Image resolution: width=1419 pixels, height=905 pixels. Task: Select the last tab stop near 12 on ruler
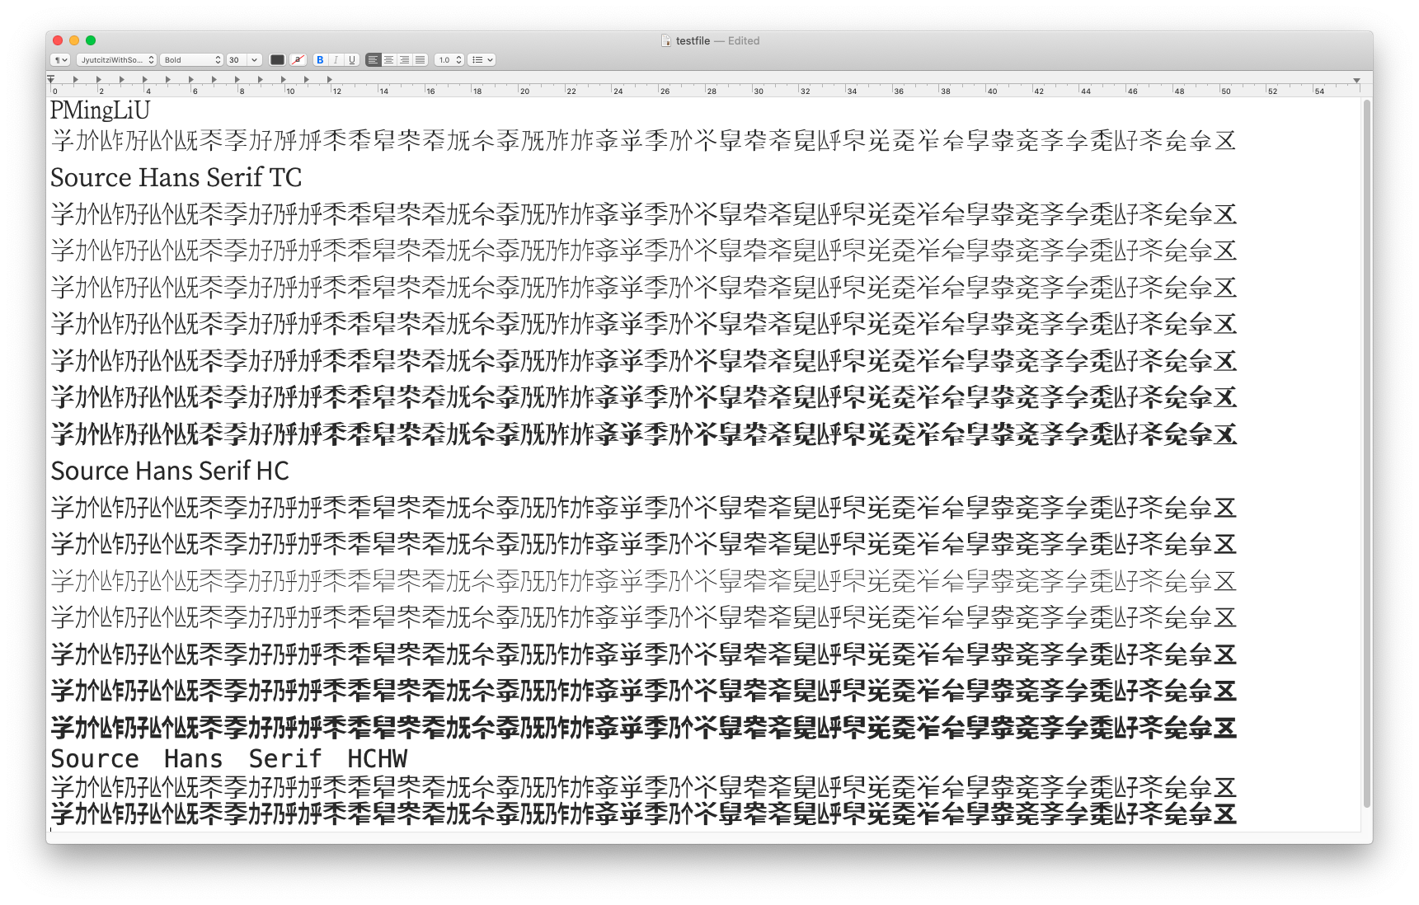tap(330, 80)
